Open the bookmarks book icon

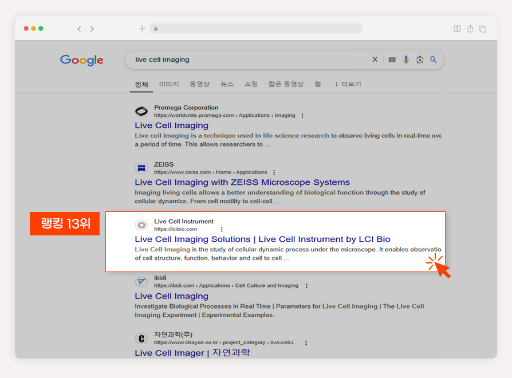pos(457,29)
